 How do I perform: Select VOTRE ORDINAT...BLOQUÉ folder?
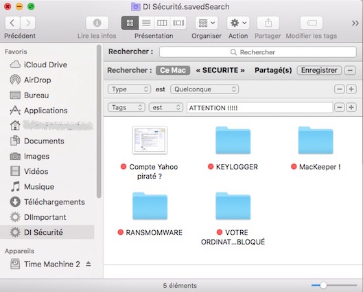tap(233, 206)
